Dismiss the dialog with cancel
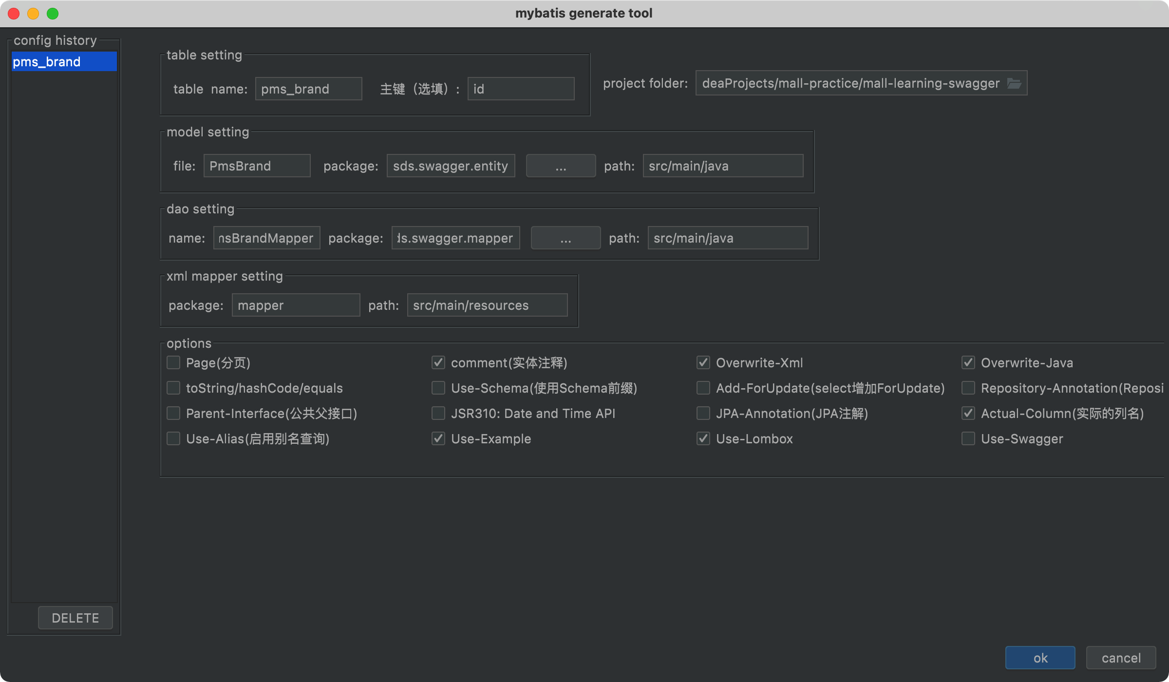This screenshot has width=1169, height=682. [1121, 658]
